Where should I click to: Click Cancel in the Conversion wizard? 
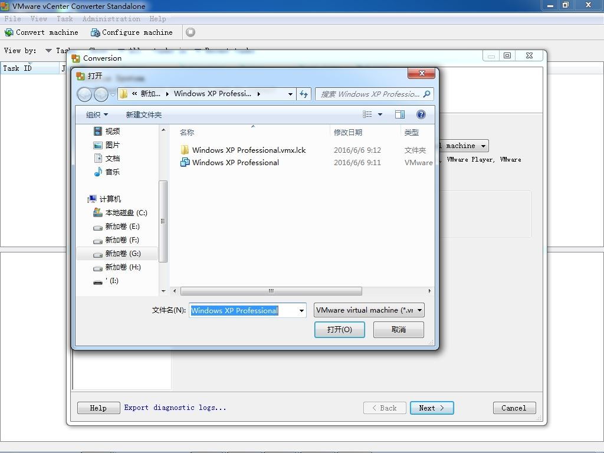point(514,408)
